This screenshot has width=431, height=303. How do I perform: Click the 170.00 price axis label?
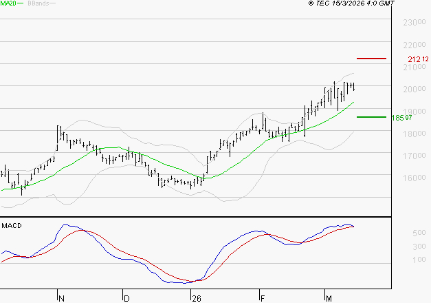(415, 156)
